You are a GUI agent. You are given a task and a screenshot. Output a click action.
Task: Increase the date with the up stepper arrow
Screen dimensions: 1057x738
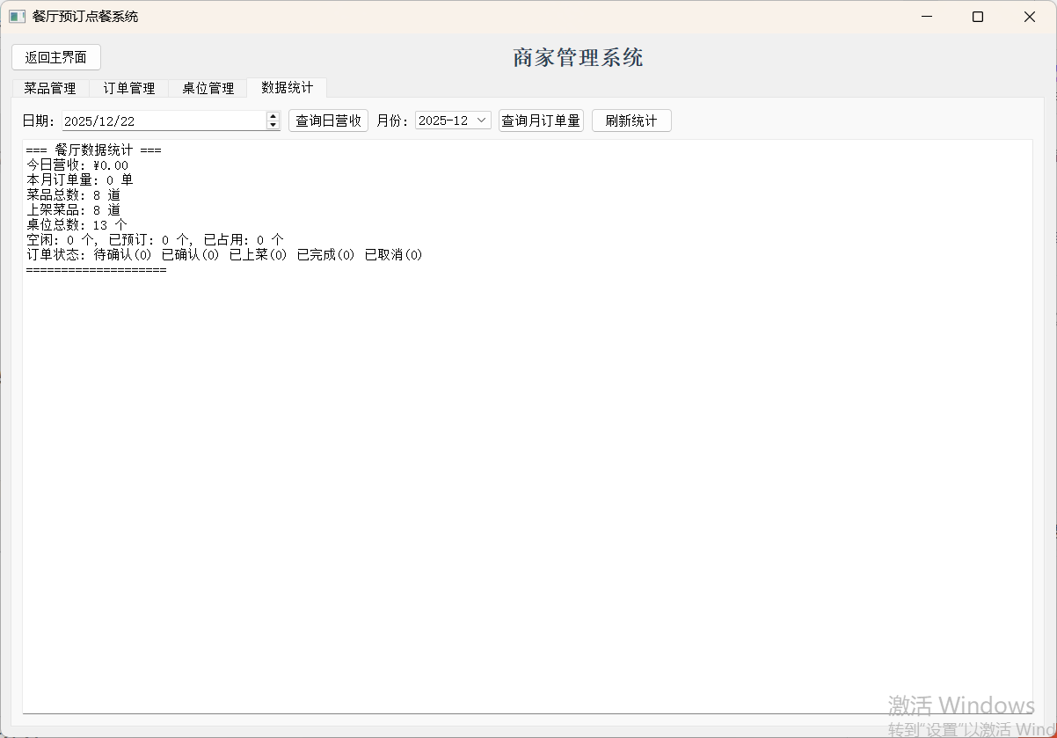tap(273, 116)
